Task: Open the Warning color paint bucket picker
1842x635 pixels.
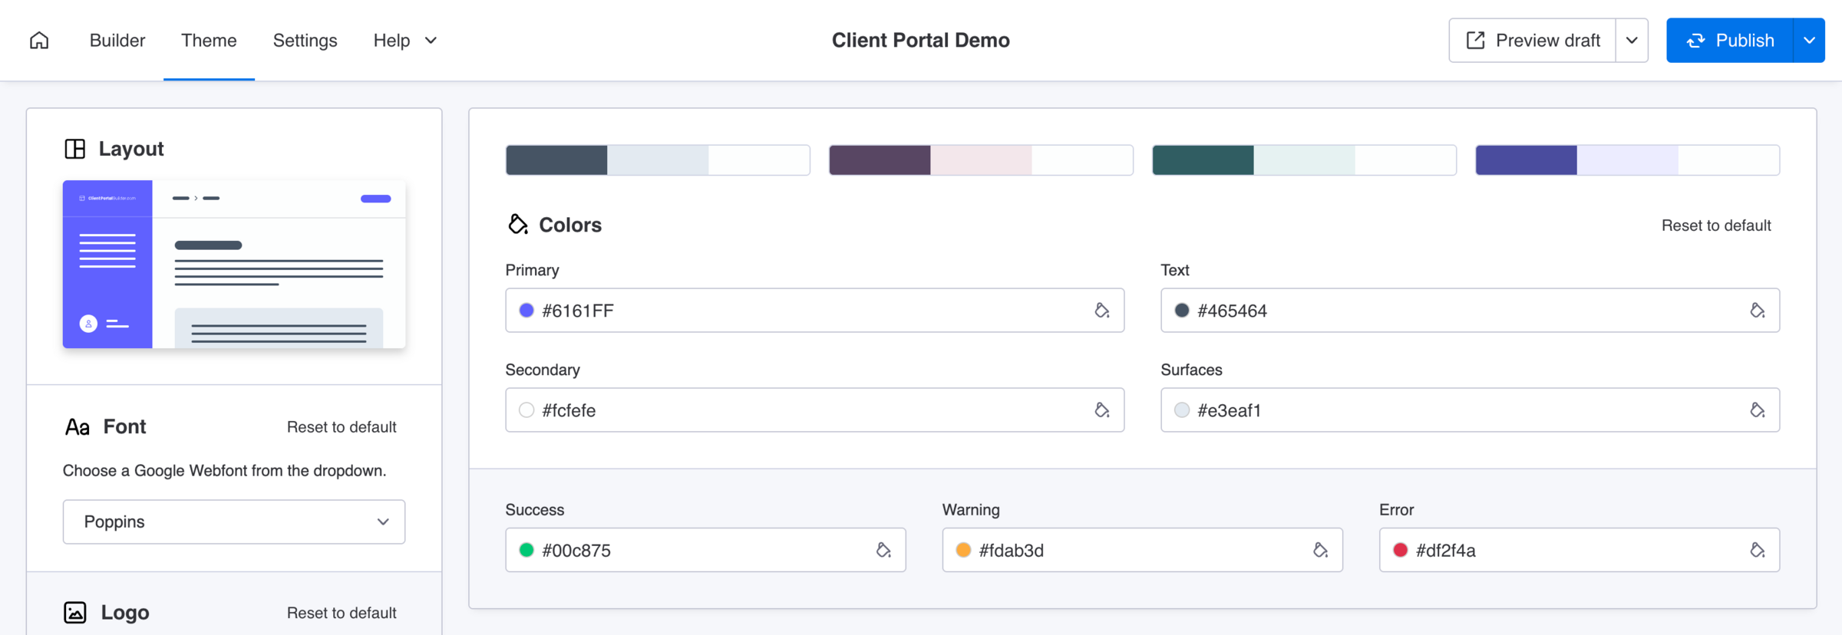Action: 1320,550
